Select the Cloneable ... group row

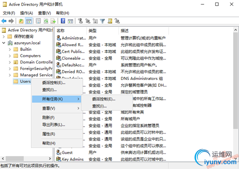click(111, 58)
